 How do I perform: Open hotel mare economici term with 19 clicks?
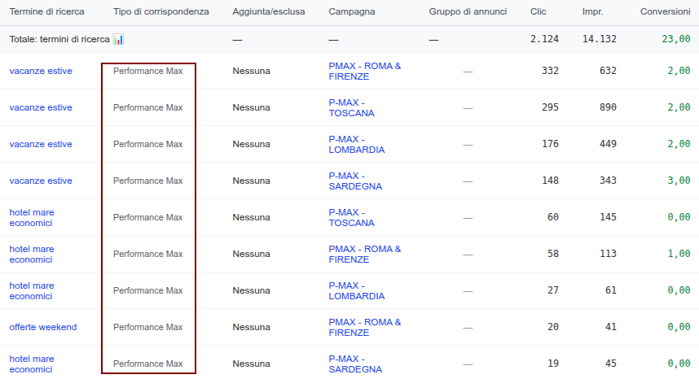coord(32,364)
